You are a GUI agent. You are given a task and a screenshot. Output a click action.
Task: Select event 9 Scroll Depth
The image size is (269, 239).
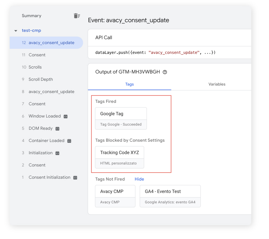40,79
